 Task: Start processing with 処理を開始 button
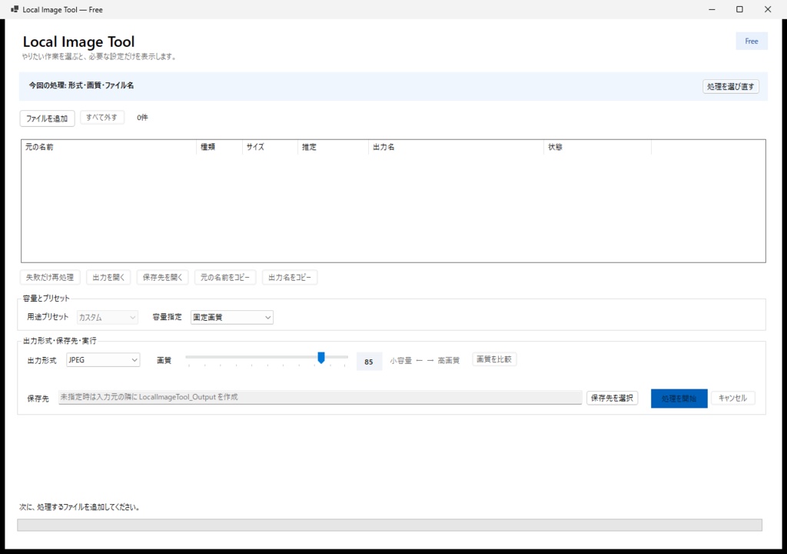[679, 398]
